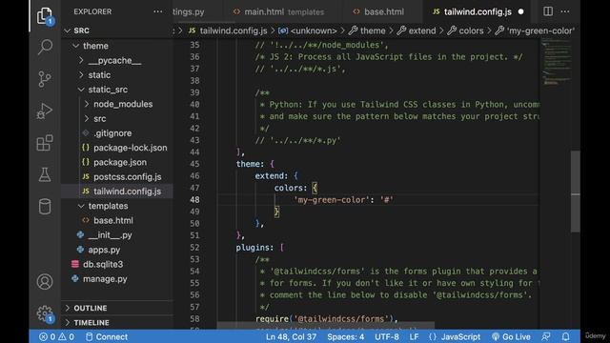Expand the TIMELINE section
The image size is (610, 343).
tap(116, 323)
